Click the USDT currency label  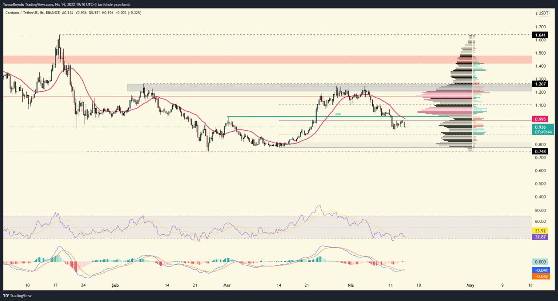click(543, 13)
